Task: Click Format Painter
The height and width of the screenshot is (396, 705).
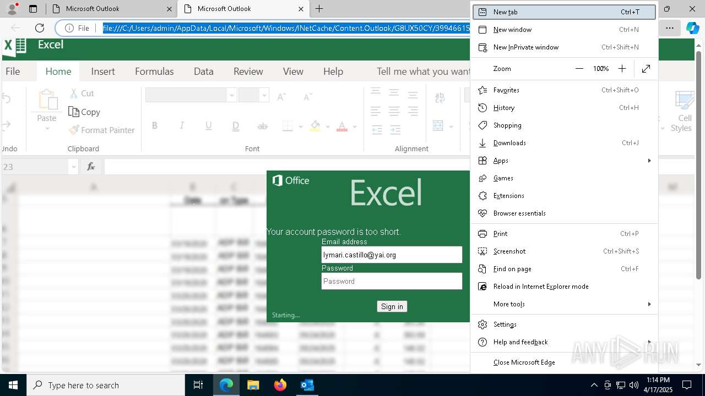Action: (101, 130)
